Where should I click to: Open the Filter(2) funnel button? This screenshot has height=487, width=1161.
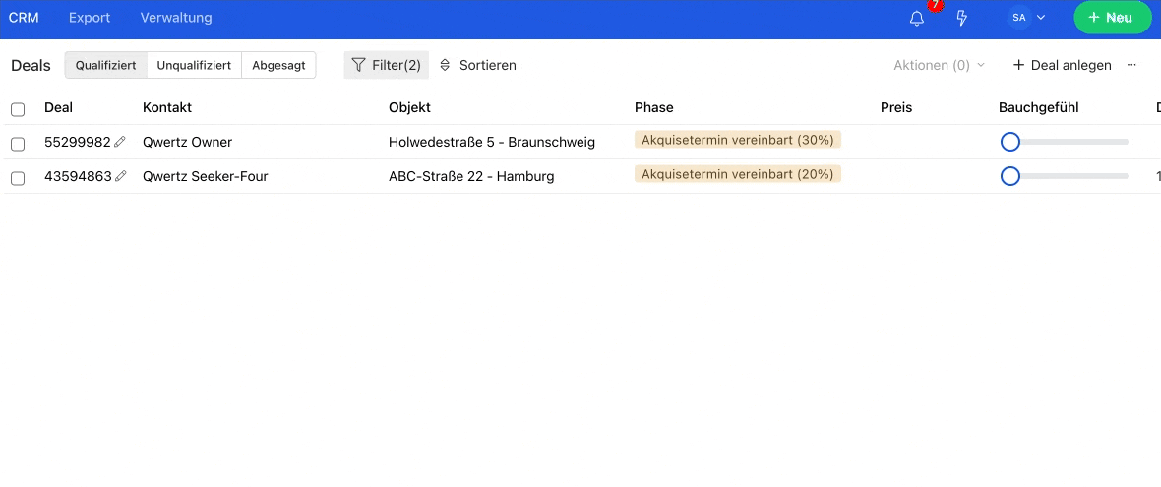pyautogui.click(x=386, y=65)
